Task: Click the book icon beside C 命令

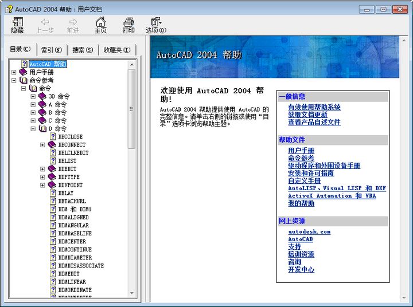Action: pos(42,120)
